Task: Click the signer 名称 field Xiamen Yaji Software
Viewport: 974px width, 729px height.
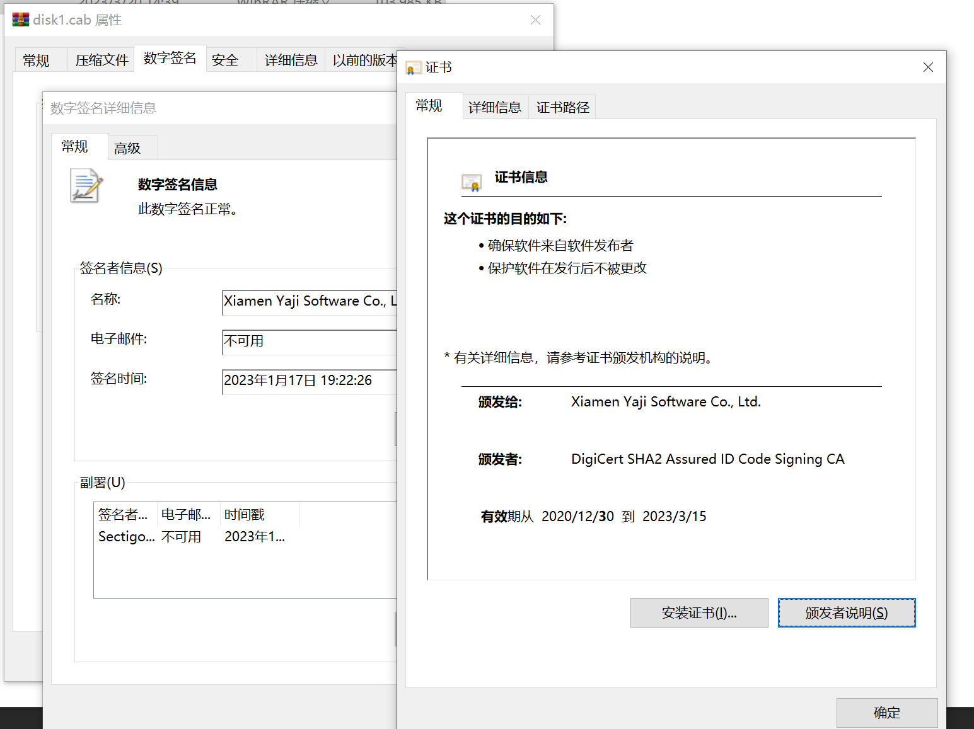Action: pos(310,302)
